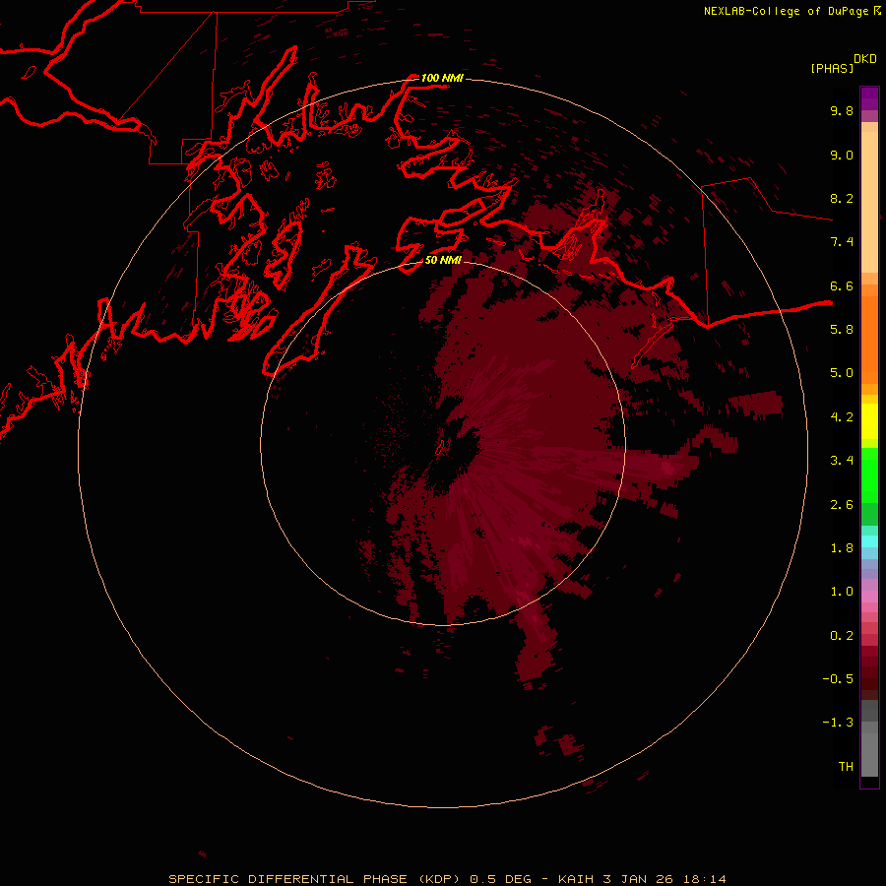Click the product title caption at bottom

click(x=448, y=879)
